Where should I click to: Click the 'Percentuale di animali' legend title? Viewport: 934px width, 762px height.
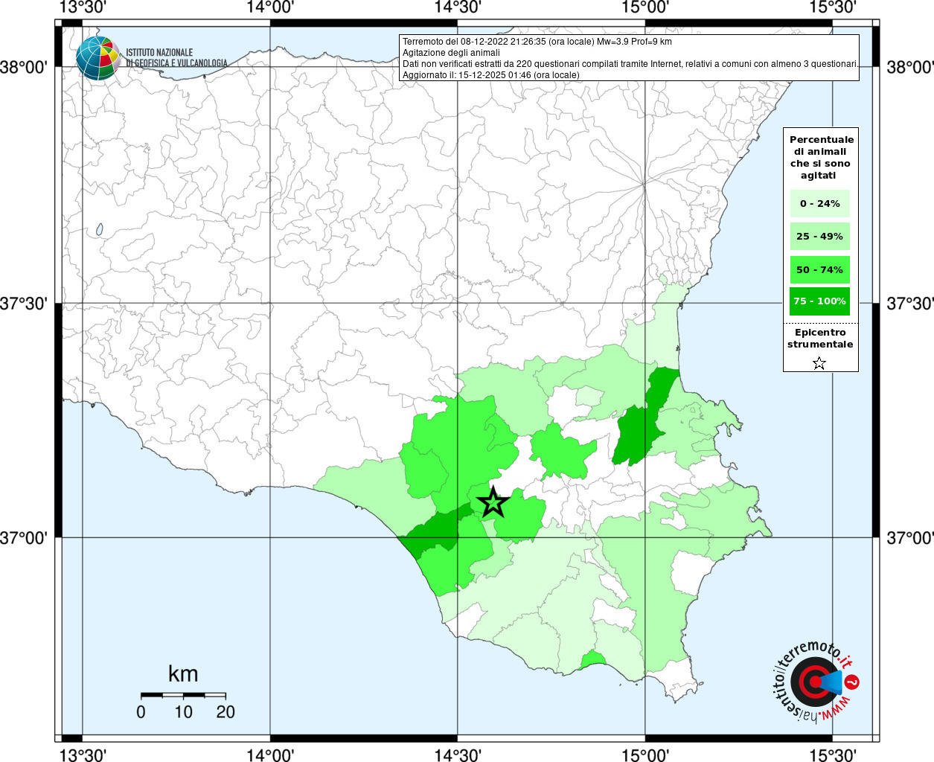822,157
